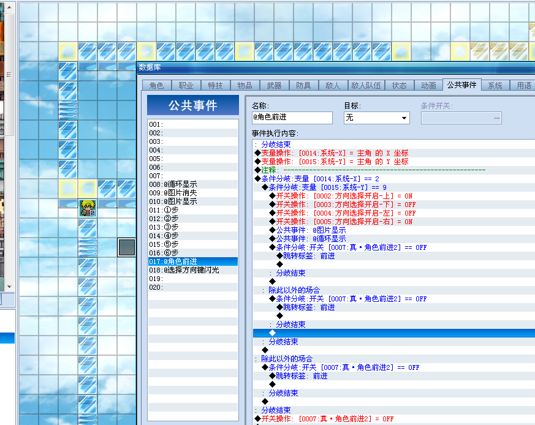Image resolution: width=535 pixels, height=425 pixels.
Task: Select common event 018:@选择方向键闪光
Action: [x=193, y=270]
